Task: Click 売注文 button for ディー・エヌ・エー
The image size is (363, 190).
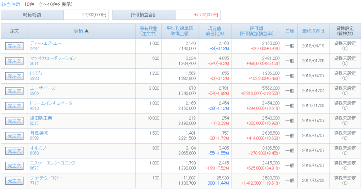Action: (14, 46)
